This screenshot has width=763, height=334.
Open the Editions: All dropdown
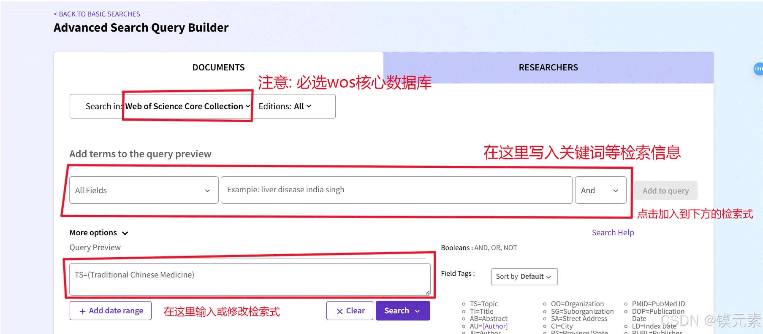tap(285, 106)
